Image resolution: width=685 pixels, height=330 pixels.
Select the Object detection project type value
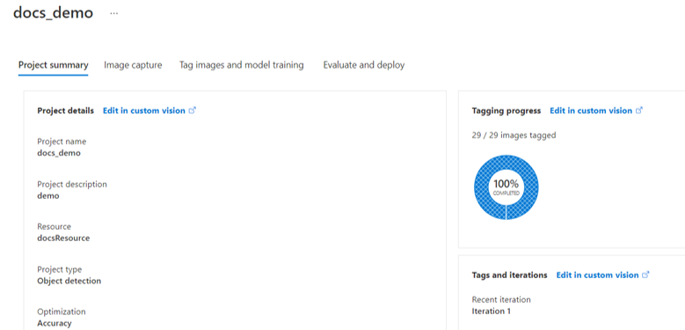(69, 281)
